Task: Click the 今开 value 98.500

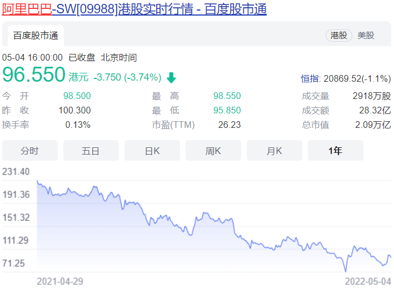Action: [77, 96]
